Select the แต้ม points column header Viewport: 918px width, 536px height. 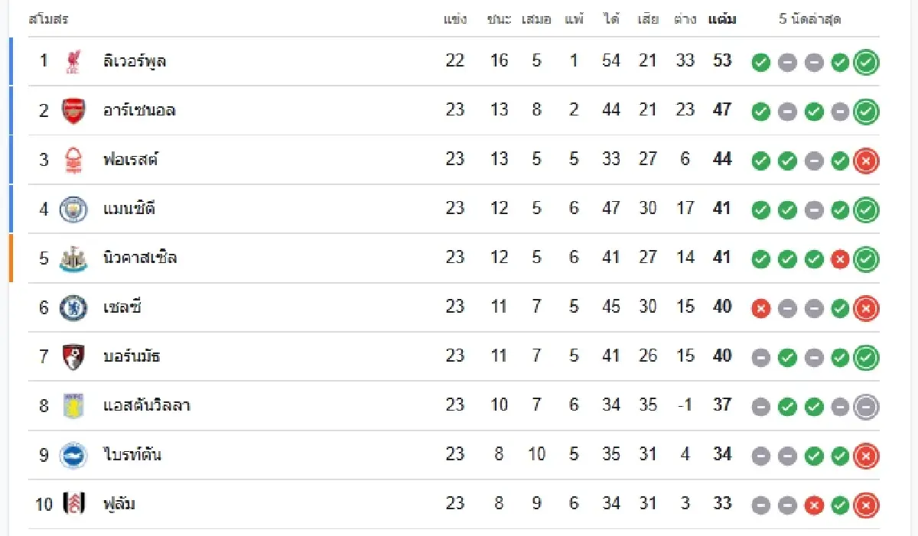click(722, 20)
